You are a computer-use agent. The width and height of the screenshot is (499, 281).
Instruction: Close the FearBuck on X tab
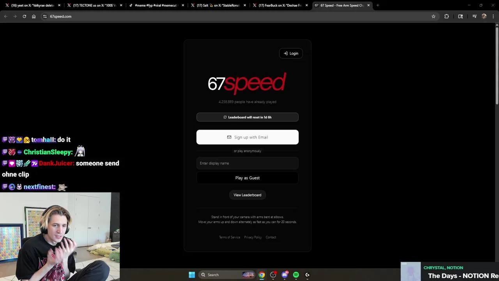coord(306,5)
